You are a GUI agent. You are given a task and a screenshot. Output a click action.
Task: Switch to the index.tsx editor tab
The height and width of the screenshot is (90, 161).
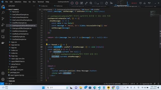click(x=44, y=6)
